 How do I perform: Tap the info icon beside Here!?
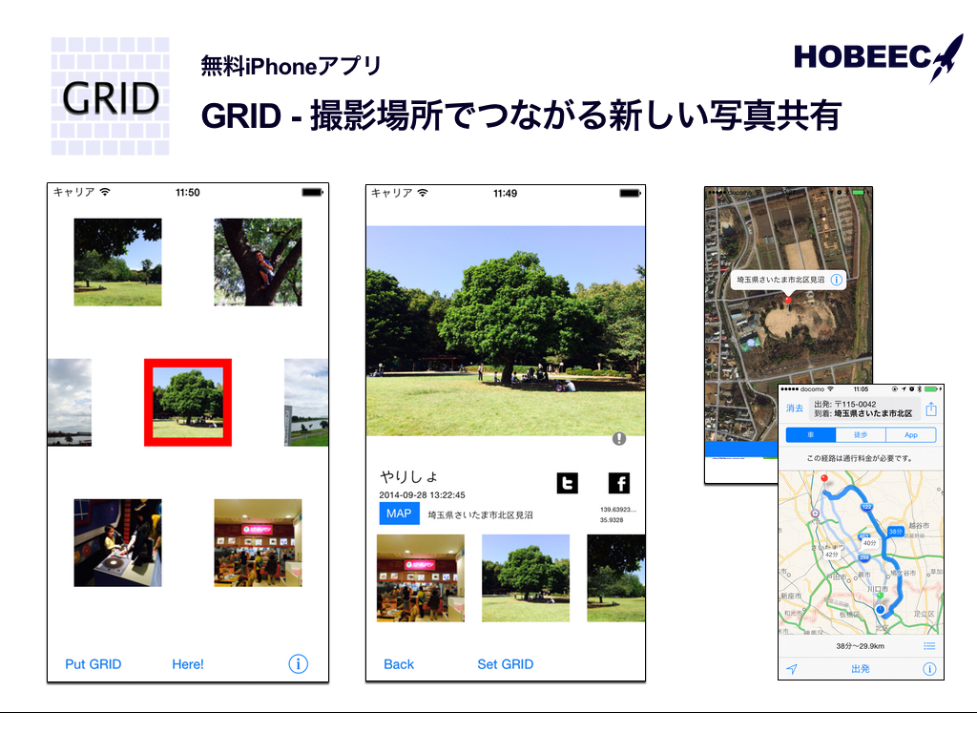point(298,664)
